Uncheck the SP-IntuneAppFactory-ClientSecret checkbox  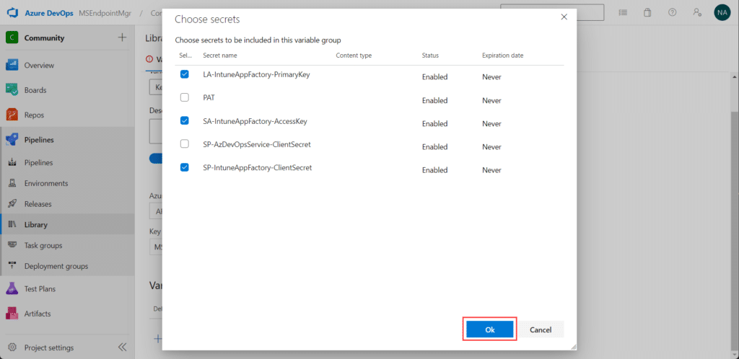pos(185,167)
